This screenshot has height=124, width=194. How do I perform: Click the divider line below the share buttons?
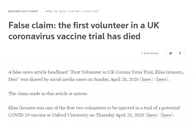click(96, 62)
